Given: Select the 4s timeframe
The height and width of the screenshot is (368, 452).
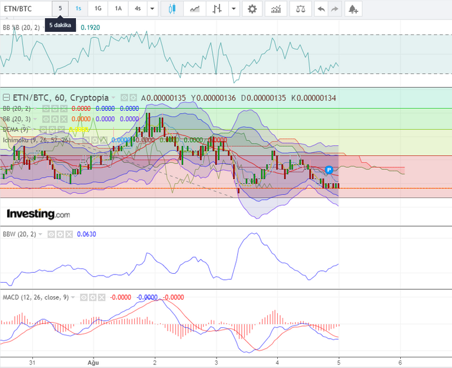Looking at the screenshot, I should tap(138, 9).
